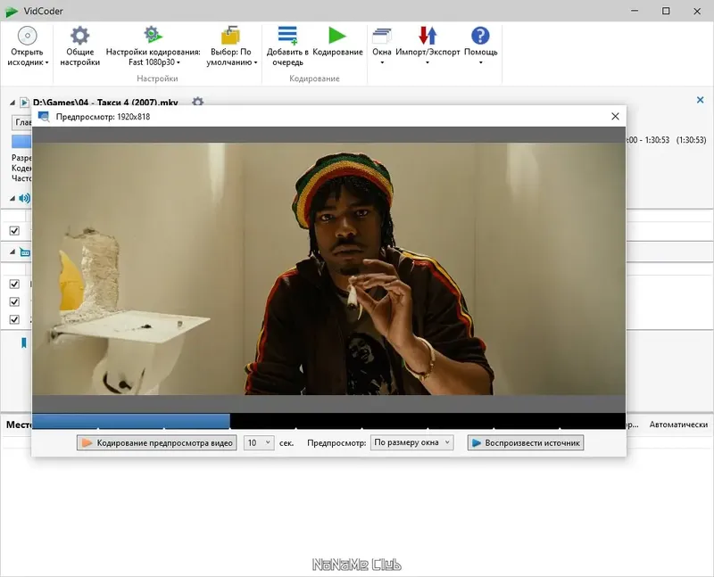Click gear icon next to source file name
Screen dimensions: 714x577
click(x=197, y=102)
